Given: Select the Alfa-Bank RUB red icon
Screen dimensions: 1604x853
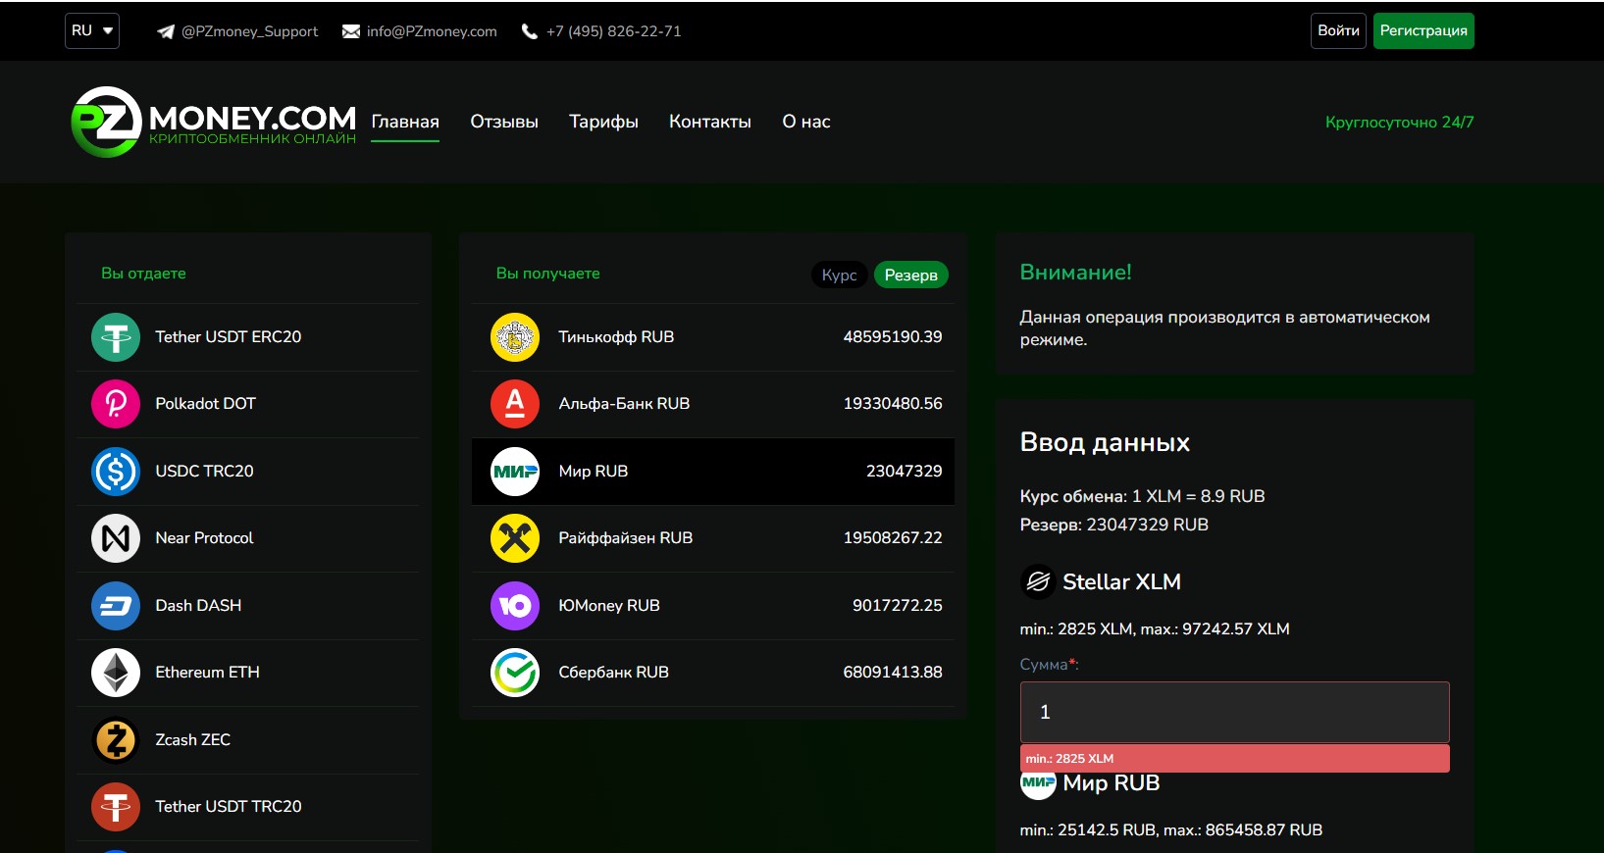Looking at the screenshot, I should (x=515, y=404).
